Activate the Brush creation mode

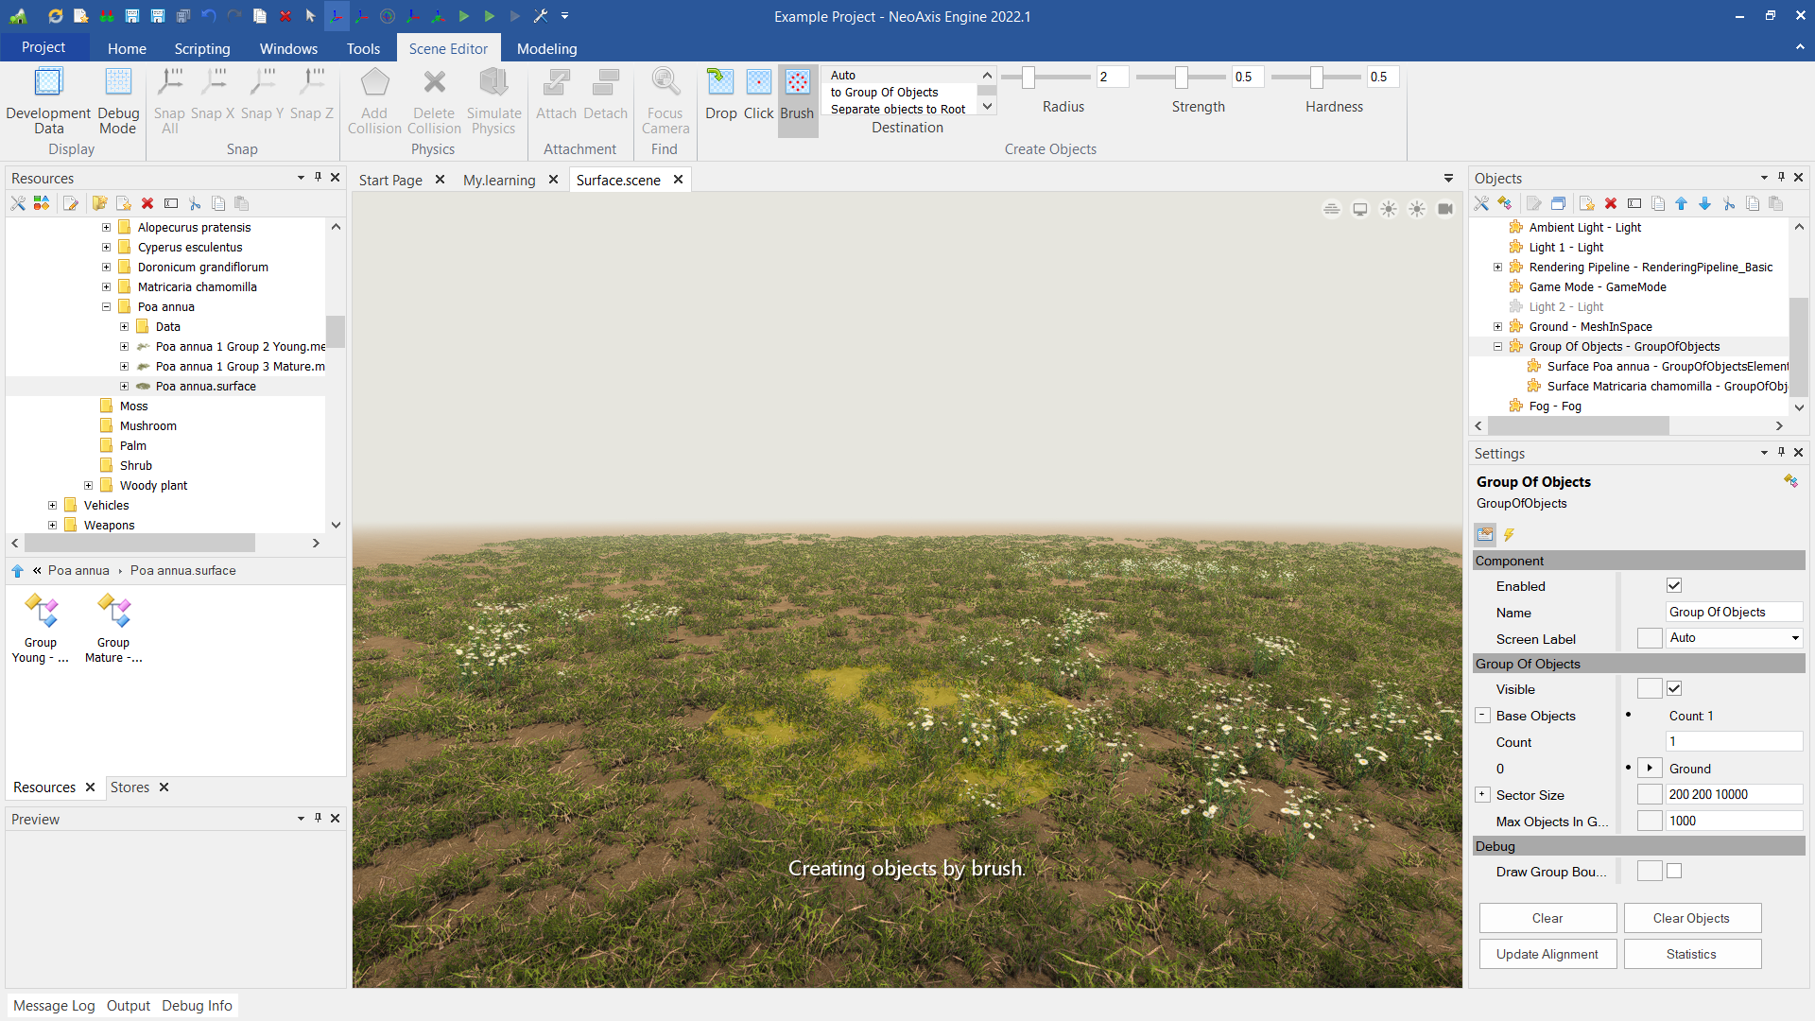pos(797,83)
